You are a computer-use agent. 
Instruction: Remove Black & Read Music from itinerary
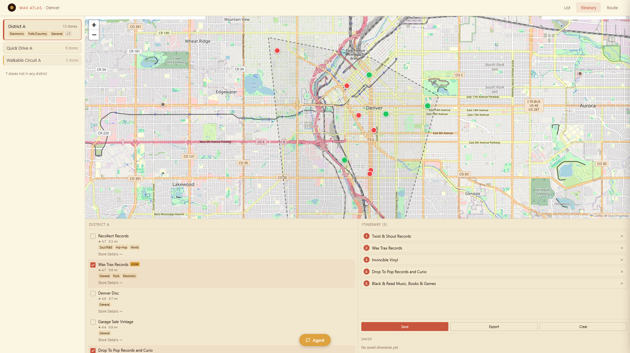(621, 284)
